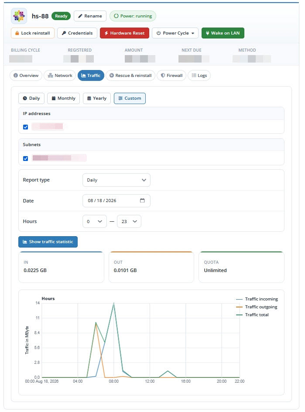Screen dimensions: 305x412
Task: Click the Rename button
Action: (x=90, y=16)
